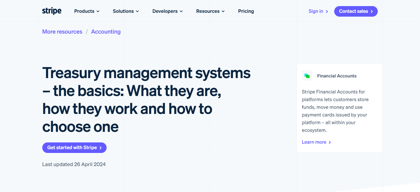Open the More resources breadcrumb
This screenshot has height=192, width=420.
62,32
